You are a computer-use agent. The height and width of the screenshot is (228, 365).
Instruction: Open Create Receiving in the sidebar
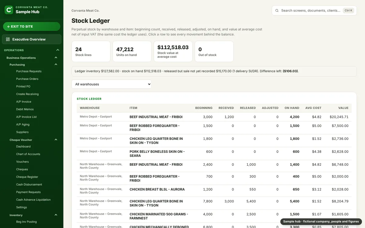[x=27, y=94]
